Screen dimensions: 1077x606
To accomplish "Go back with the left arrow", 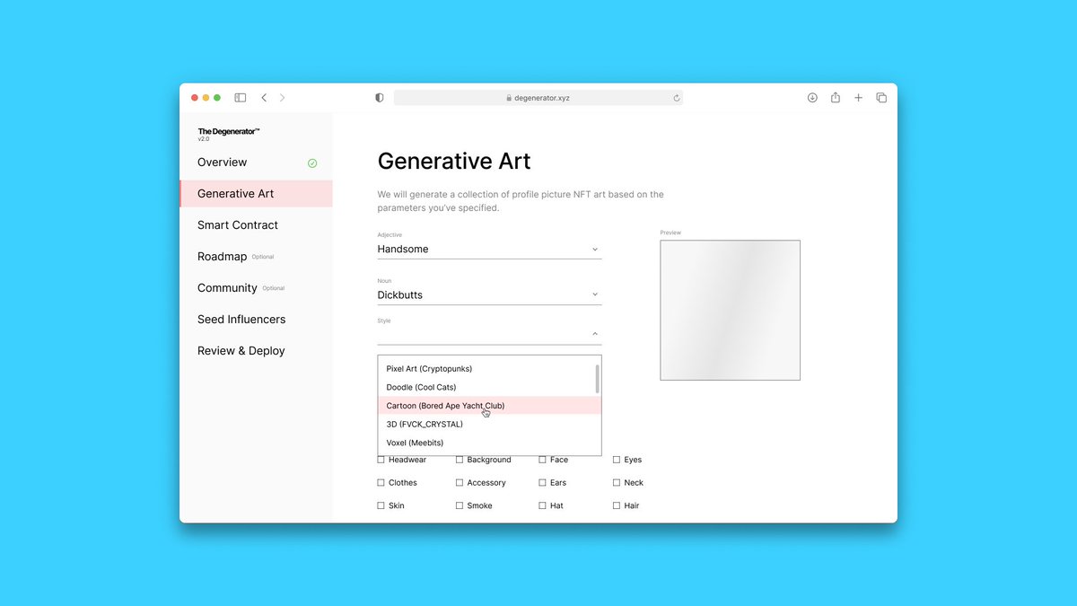I will [264, 98].
